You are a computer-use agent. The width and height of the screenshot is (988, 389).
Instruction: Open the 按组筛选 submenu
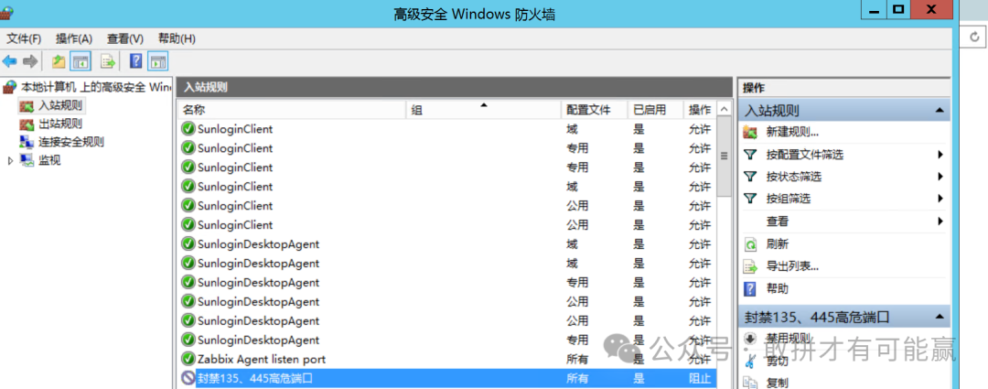click(788, 199)
